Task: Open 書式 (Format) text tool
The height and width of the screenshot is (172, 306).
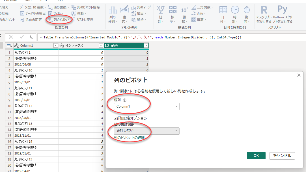Action: (124, 14)
